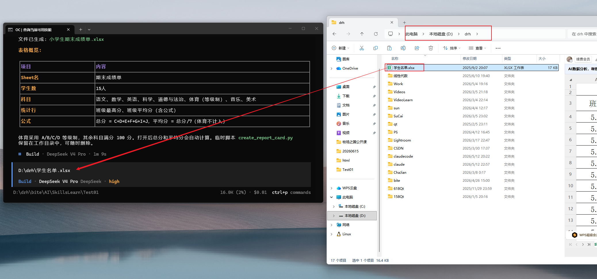Select 本地磁盘 (D:) in the navigation tree

(352, 216)
